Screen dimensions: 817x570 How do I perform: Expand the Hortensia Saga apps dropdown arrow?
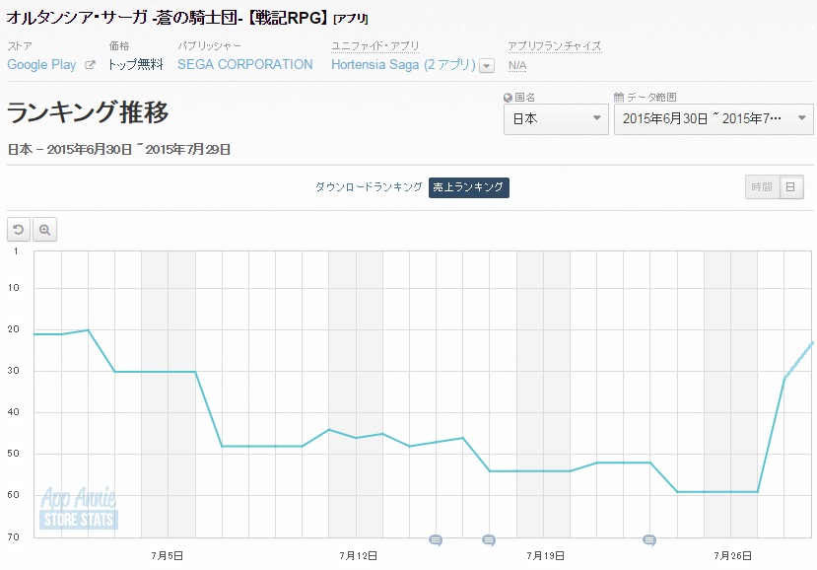(487, 66)
